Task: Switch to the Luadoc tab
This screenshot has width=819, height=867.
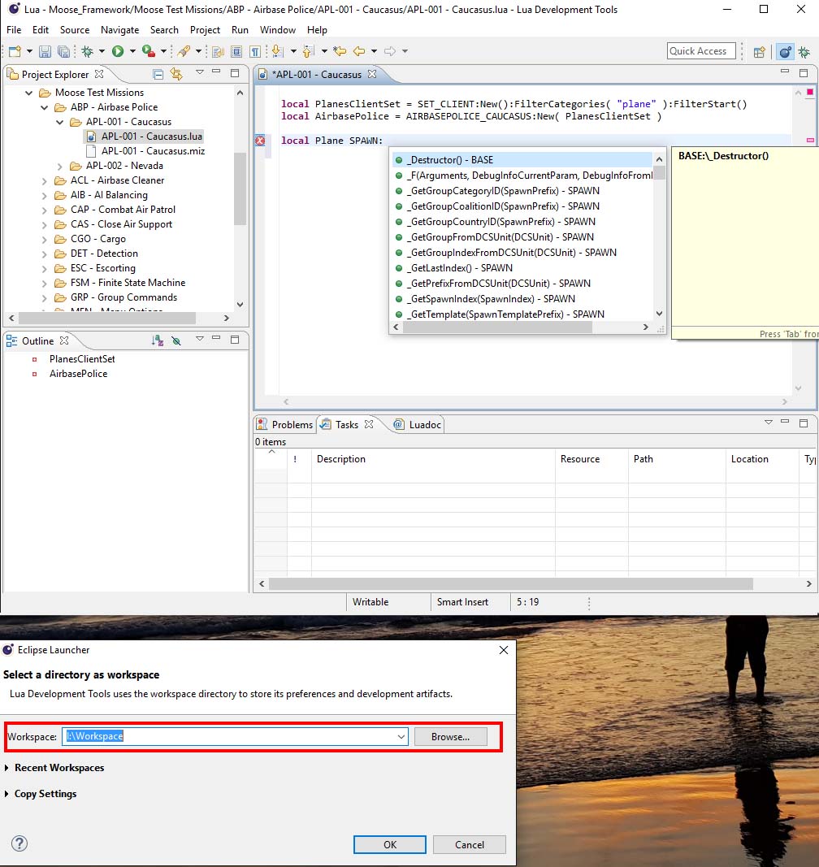Action: [418, 424]
